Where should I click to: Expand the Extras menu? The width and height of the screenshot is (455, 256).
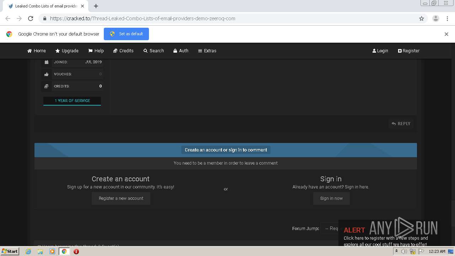(207, 50)
